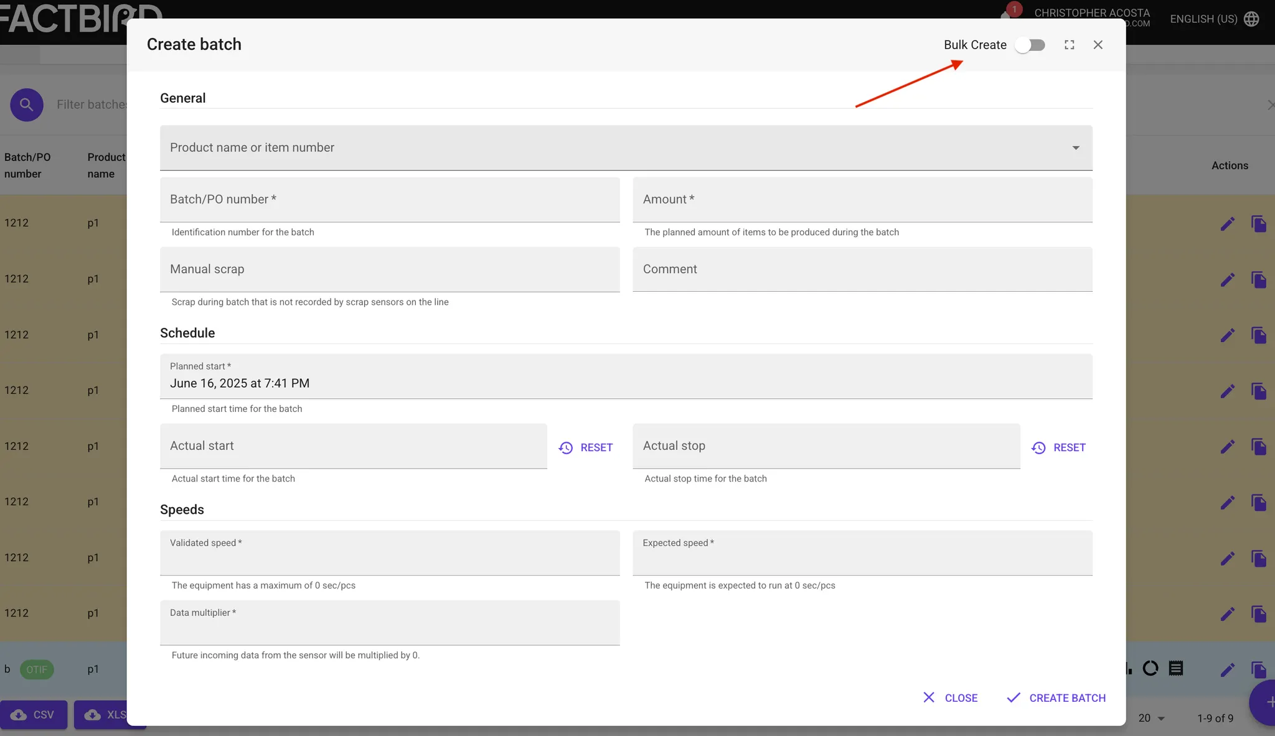The image size is (1275, 736).
Task: Click the Planned start date field
Action: click(x=626, y=377)
